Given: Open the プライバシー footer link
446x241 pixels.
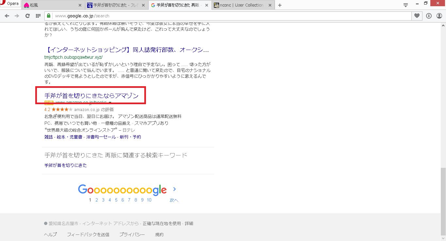Looking at the screenshot, I should pos(132,234).
